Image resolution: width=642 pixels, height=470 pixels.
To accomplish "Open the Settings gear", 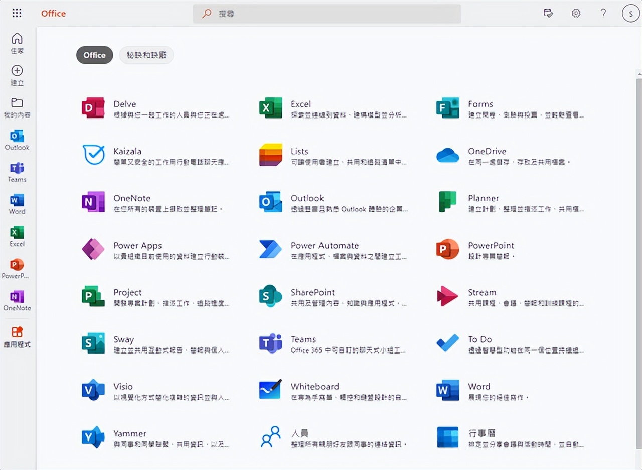I will (x=576, y=13).
